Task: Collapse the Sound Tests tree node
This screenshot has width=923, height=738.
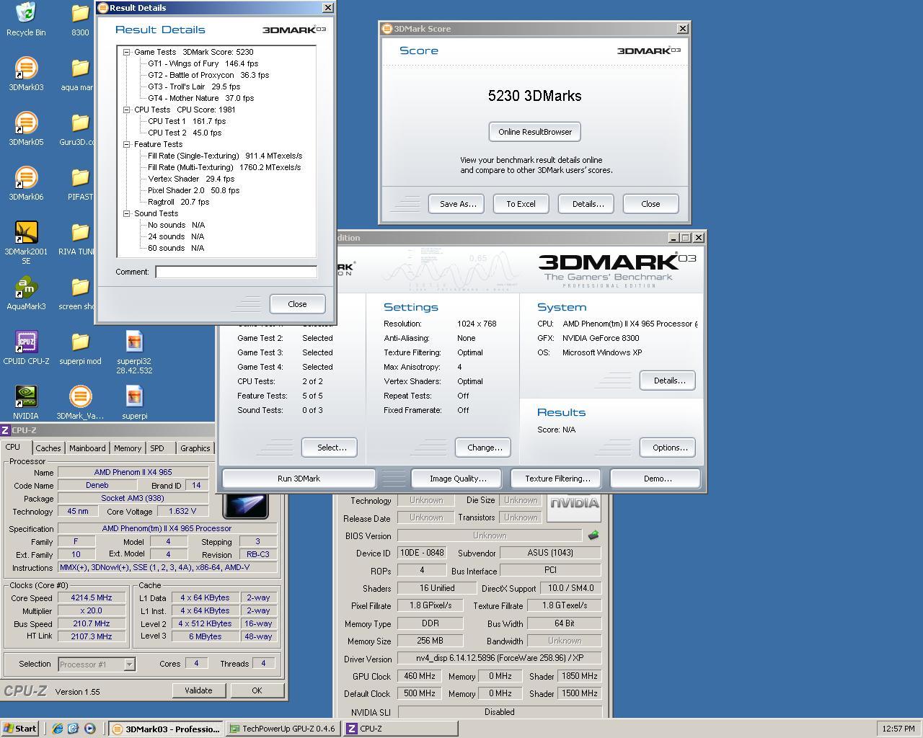Action: click(127, 213)
